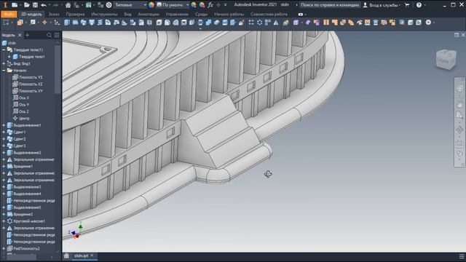This screenshot has height=262, width=466.
Task: Undo the last action
Action: click(44, 5)
